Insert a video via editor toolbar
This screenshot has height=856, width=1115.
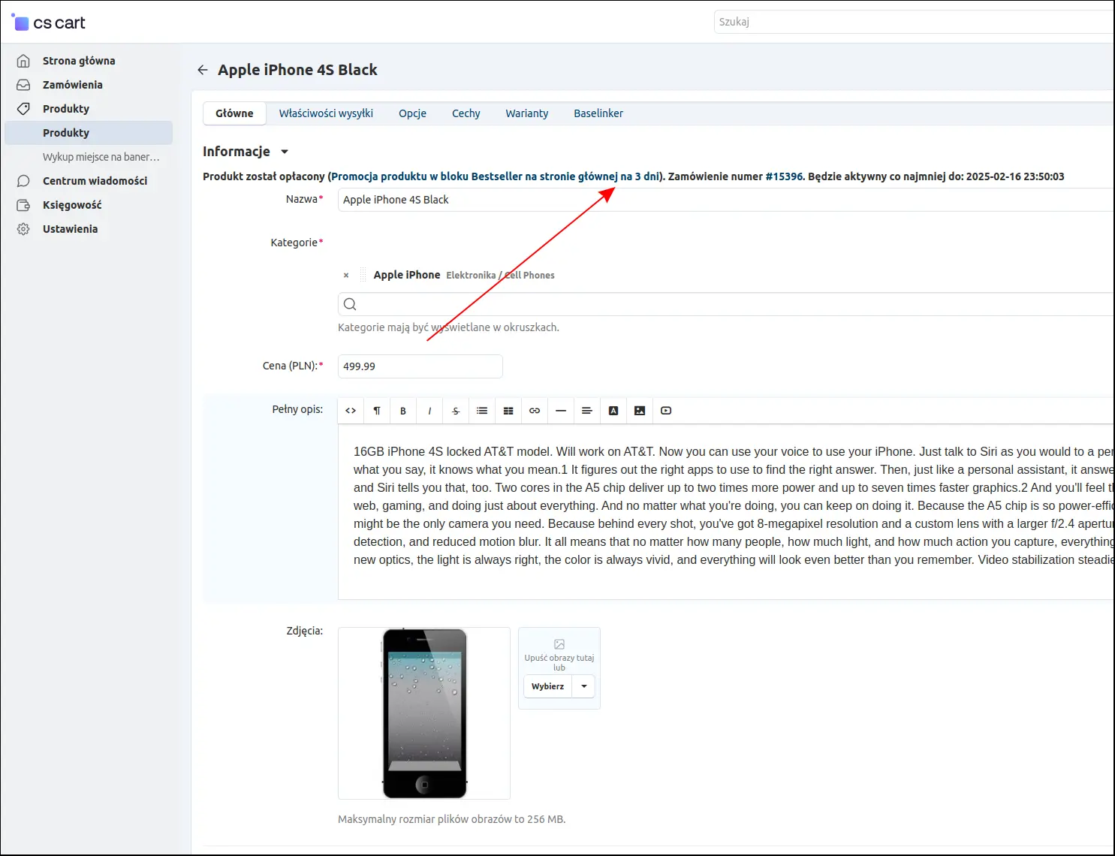[x=666, y=411]
